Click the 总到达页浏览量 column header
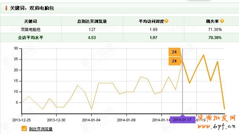This screenshot has width=239, height=134. coord(92,21)
